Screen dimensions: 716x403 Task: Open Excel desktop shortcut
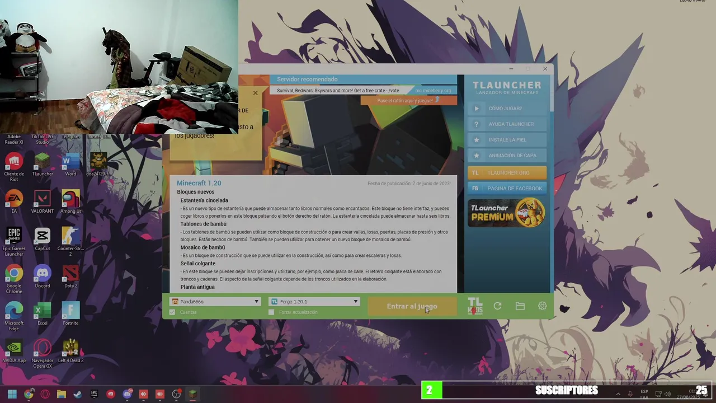click(43, 314)
